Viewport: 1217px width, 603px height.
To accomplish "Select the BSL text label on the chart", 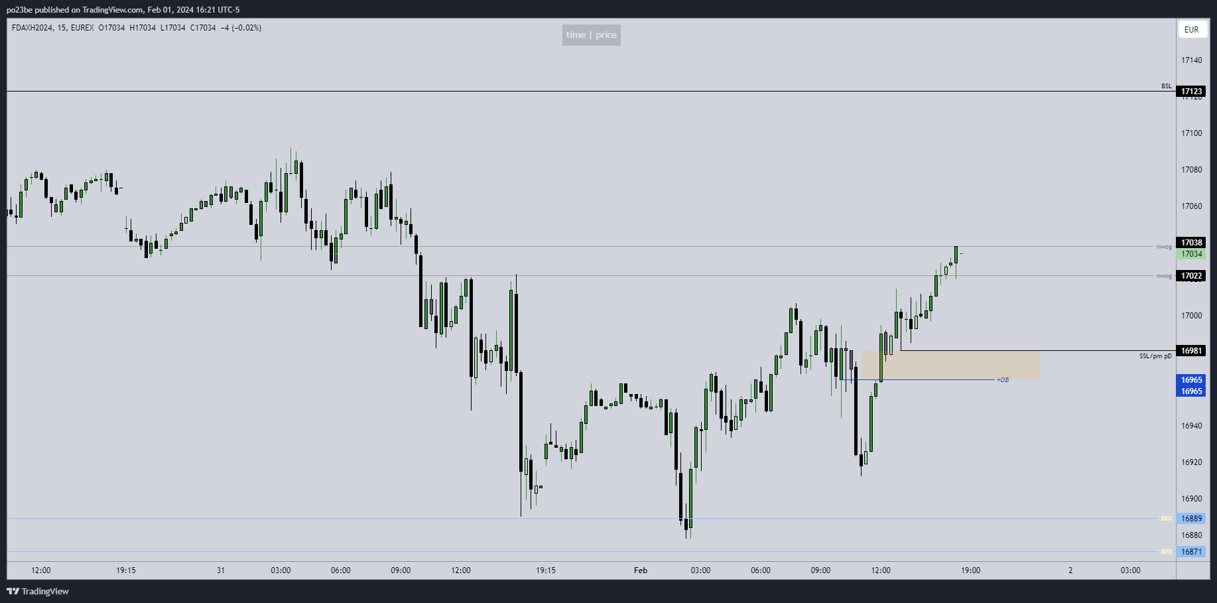I will click(x=1166, y=86).
